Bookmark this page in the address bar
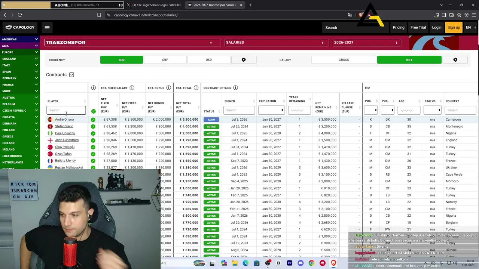479x269 pixels. pos(99,15)
